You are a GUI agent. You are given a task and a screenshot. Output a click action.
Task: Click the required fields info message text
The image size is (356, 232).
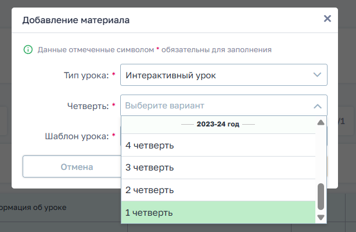(x=154, y=50)
